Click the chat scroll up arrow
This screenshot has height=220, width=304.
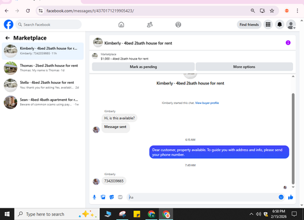coord(293,77)
